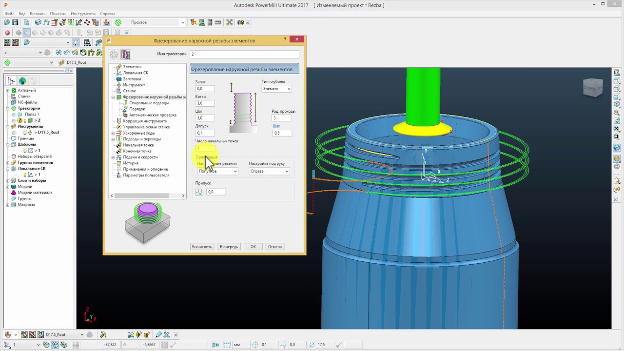
Task: Toggle light bulb of pattern 1
Action: pyautogui.click(x=25, y=151)
